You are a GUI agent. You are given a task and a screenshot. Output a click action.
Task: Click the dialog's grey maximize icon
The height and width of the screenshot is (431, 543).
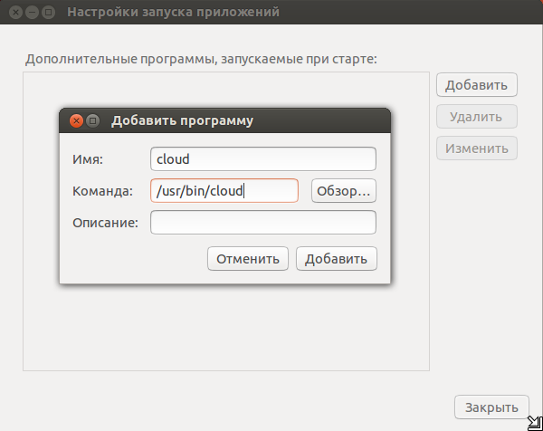coord(93,120)
